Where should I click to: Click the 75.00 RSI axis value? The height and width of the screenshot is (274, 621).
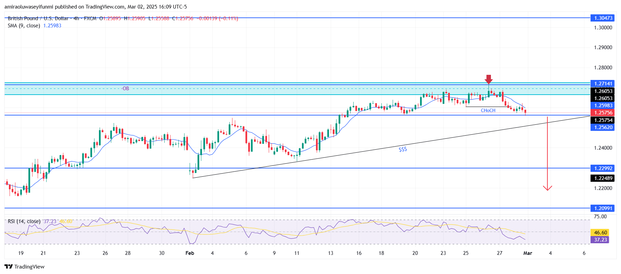[x=600, y=217]
